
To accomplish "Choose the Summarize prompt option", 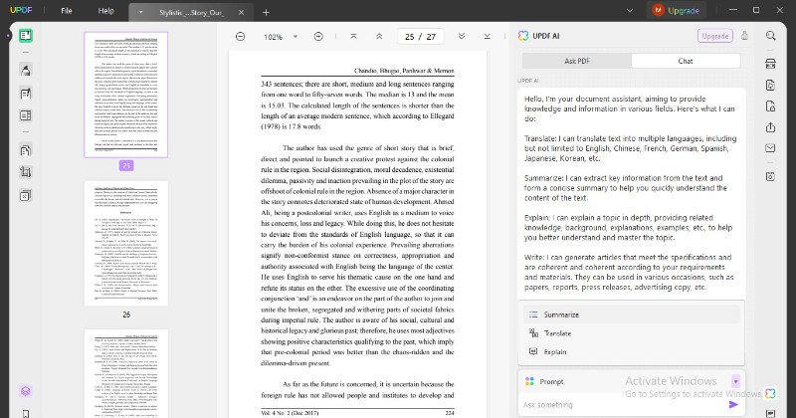I will [631, 314].
